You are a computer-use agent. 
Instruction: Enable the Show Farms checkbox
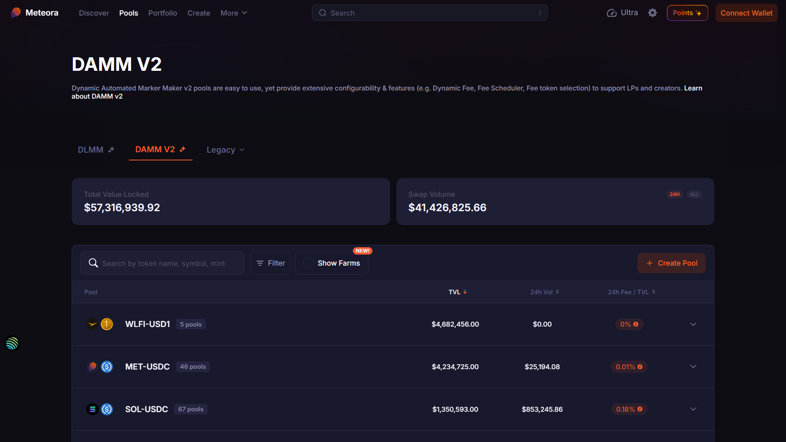308,263
